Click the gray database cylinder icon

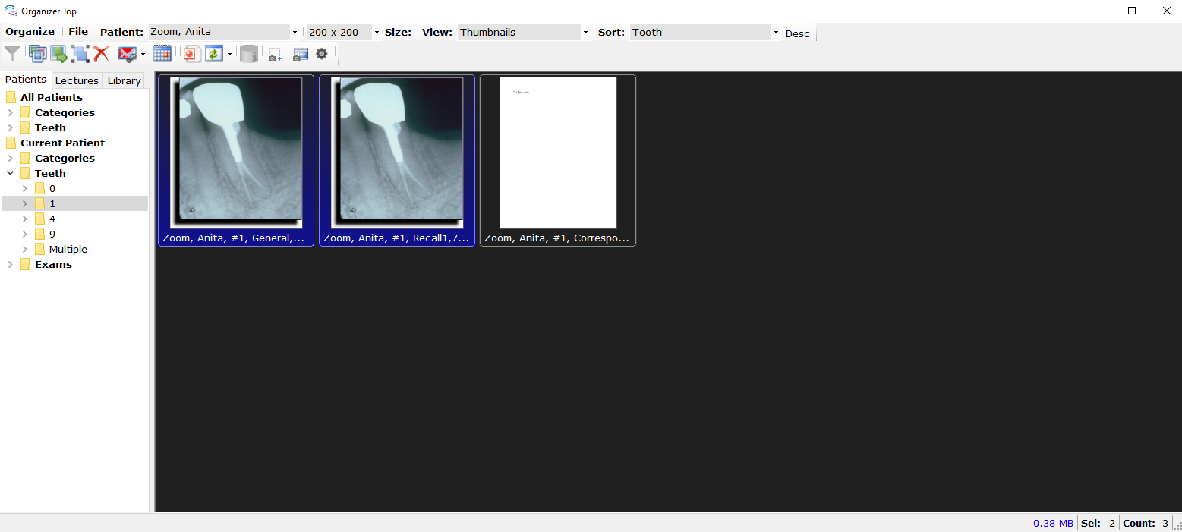click(248, 54)
